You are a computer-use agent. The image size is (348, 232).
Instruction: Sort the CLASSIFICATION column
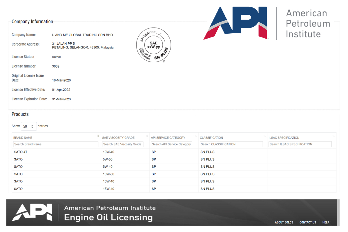pyautogui.click(x=264, y=136)
